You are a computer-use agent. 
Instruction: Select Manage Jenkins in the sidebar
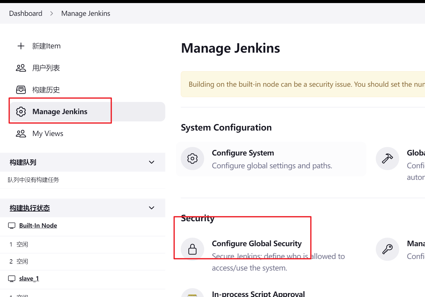87,112
